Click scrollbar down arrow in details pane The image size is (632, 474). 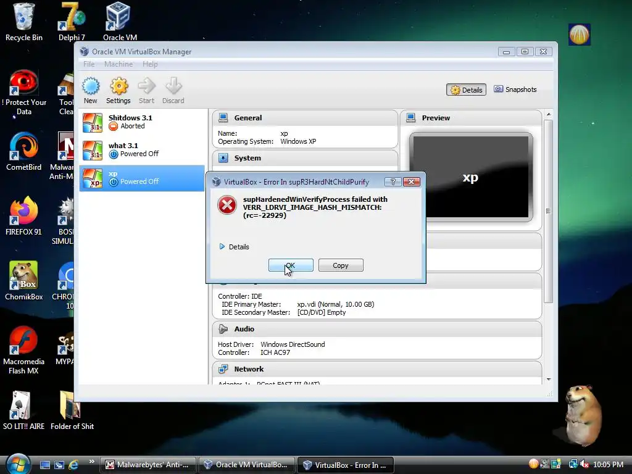pyautogui.click(x=548, y=380)
